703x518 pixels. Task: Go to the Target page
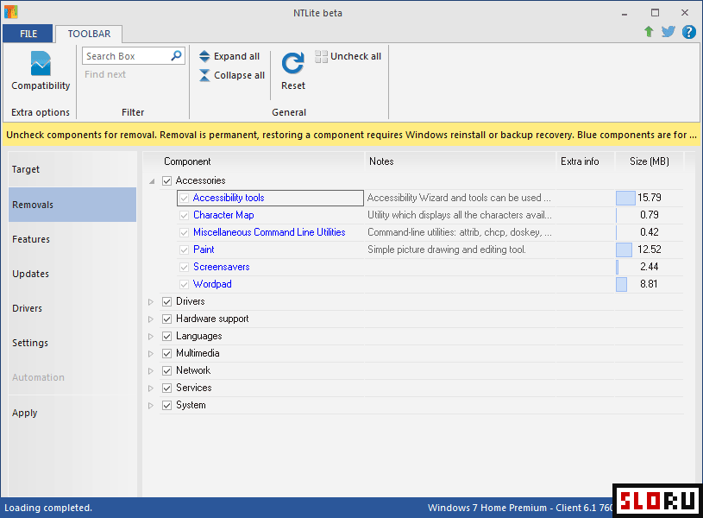(72, 169)
